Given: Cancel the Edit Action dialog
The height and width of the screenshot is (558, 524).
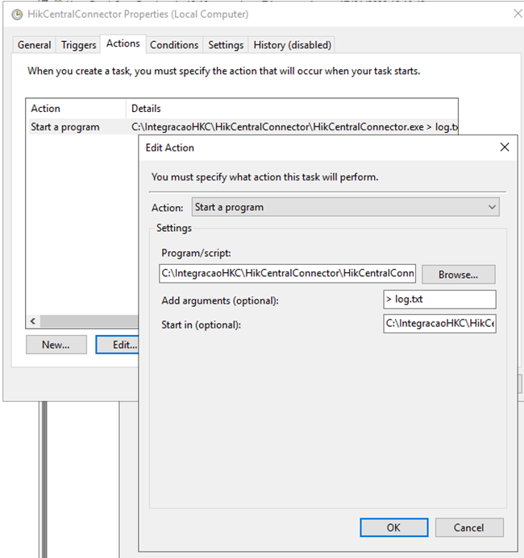Looking at the screenshot, I should point(469,527).
